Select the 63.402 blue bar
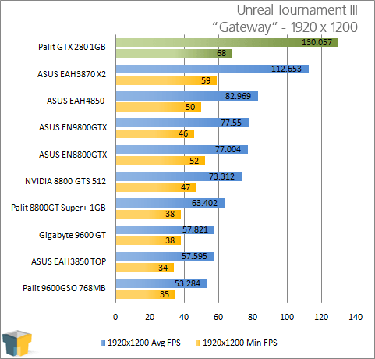Image resolution: width=375 pixels, height=359 pixels. point(170,203)
